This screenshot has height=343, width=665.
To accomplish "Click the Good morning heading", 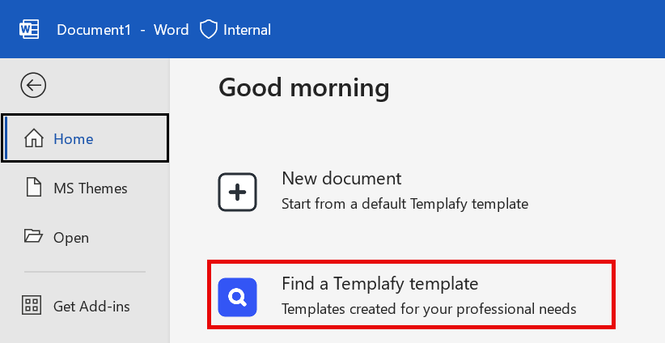I will point(303,87).
